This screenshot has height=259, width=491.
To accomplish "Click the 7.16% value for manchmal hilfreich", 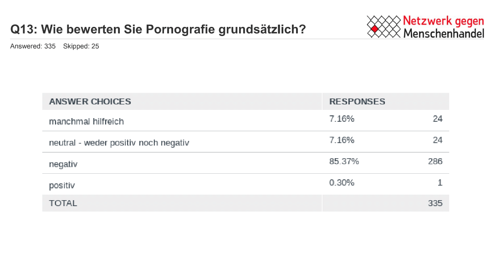I will 342,119.
